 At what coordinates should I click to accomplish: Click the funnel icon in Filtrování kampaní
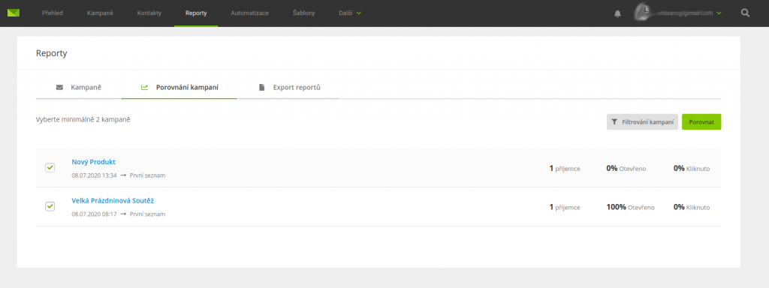[614, 122]
